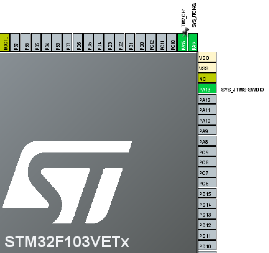Screen dimensions: 269x253
Task: Select the yellow BOOT pin on top edge
Action: 5,42
